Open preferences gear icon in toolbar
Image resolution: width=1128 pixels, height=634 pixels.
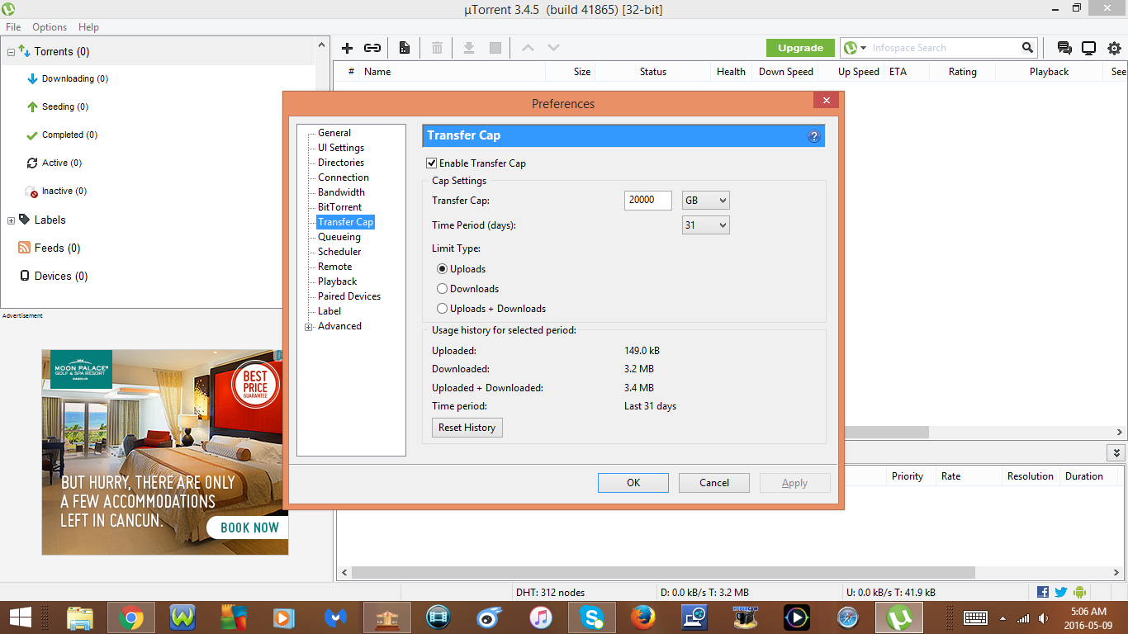pyautogui.click(x=1115, y=48)
